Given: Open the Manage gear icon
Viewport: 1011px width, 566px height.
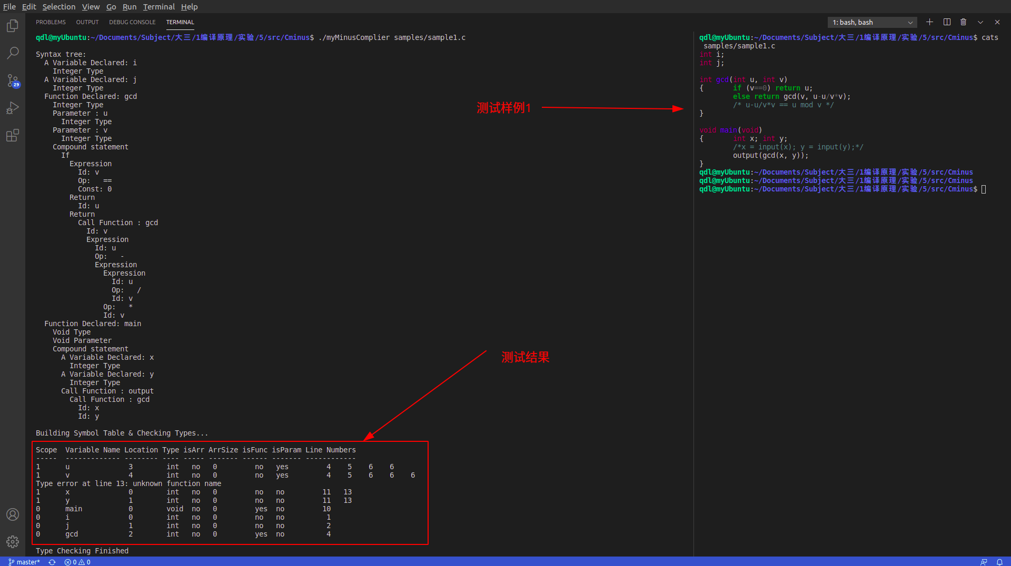Looking at the screenshot, I should coord(13,542).
